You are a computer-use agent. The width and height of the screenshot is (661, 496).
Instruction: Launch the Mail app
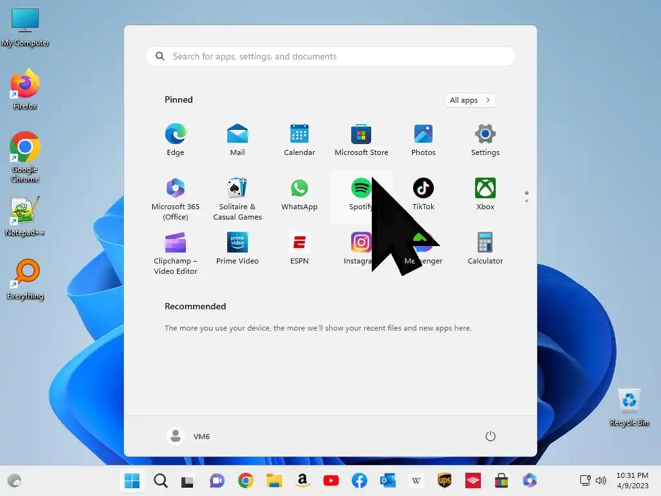pyautogui.click(x=238, y=140)
